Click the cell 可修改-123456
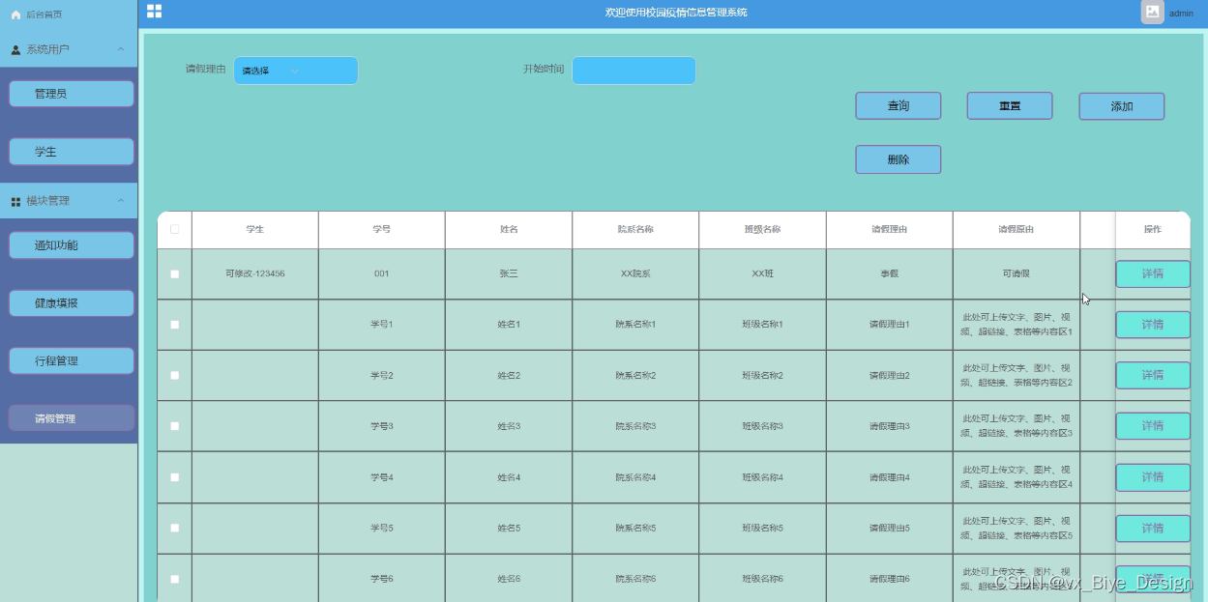 pos(255,274)
